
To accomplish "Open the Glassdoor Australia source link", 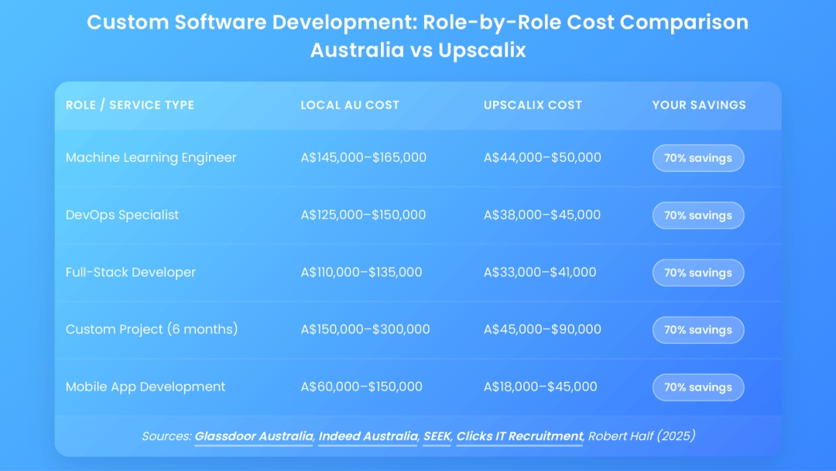I will tap(253, 436).
